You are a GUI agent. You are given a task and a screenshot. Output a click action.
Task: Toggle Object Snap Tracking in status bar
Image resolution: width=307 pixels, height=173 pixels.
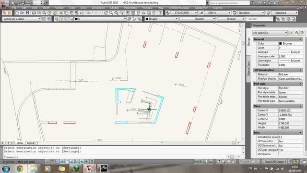click(72, 161)
